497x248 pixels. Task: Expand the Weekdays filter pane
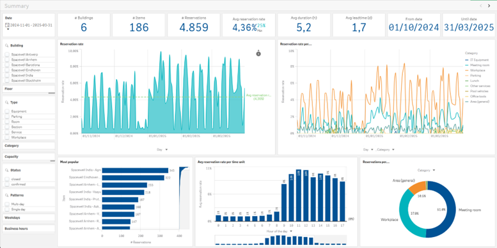(29, 217)
